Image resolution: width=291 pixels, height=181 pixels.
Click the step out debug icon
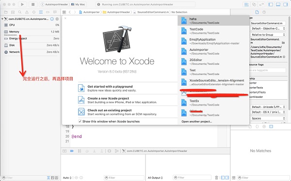pyautogui.click(x=102, y=151)
